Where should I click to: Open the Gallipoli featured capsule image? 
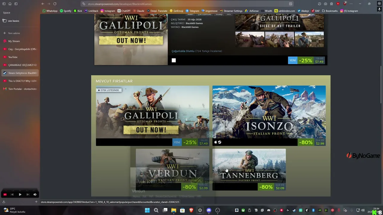(x=131, y=39)
